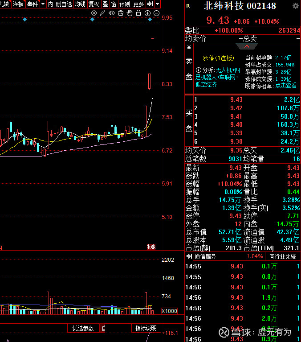
Task: Open the 通信服务 industry link
Action: (x=205, y=256)
